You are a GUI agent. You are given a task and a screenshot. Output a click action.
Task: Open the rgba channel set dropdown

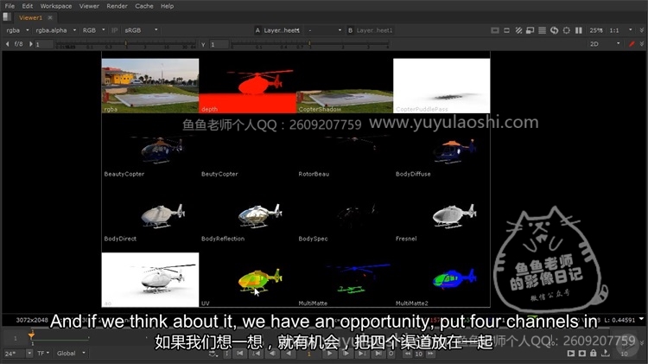point(17,30)
